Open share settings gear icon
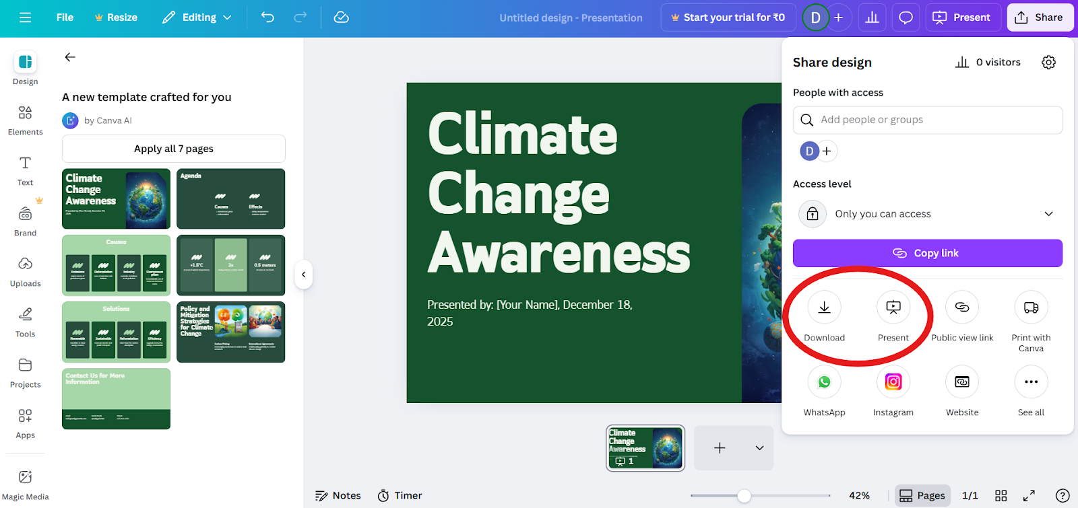 pos(1048,63)
